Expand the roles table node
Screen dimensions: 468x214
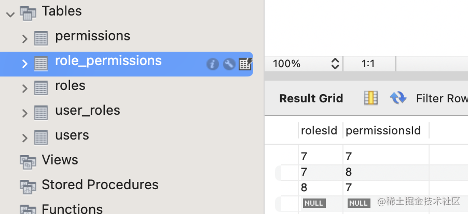(24, 88)
